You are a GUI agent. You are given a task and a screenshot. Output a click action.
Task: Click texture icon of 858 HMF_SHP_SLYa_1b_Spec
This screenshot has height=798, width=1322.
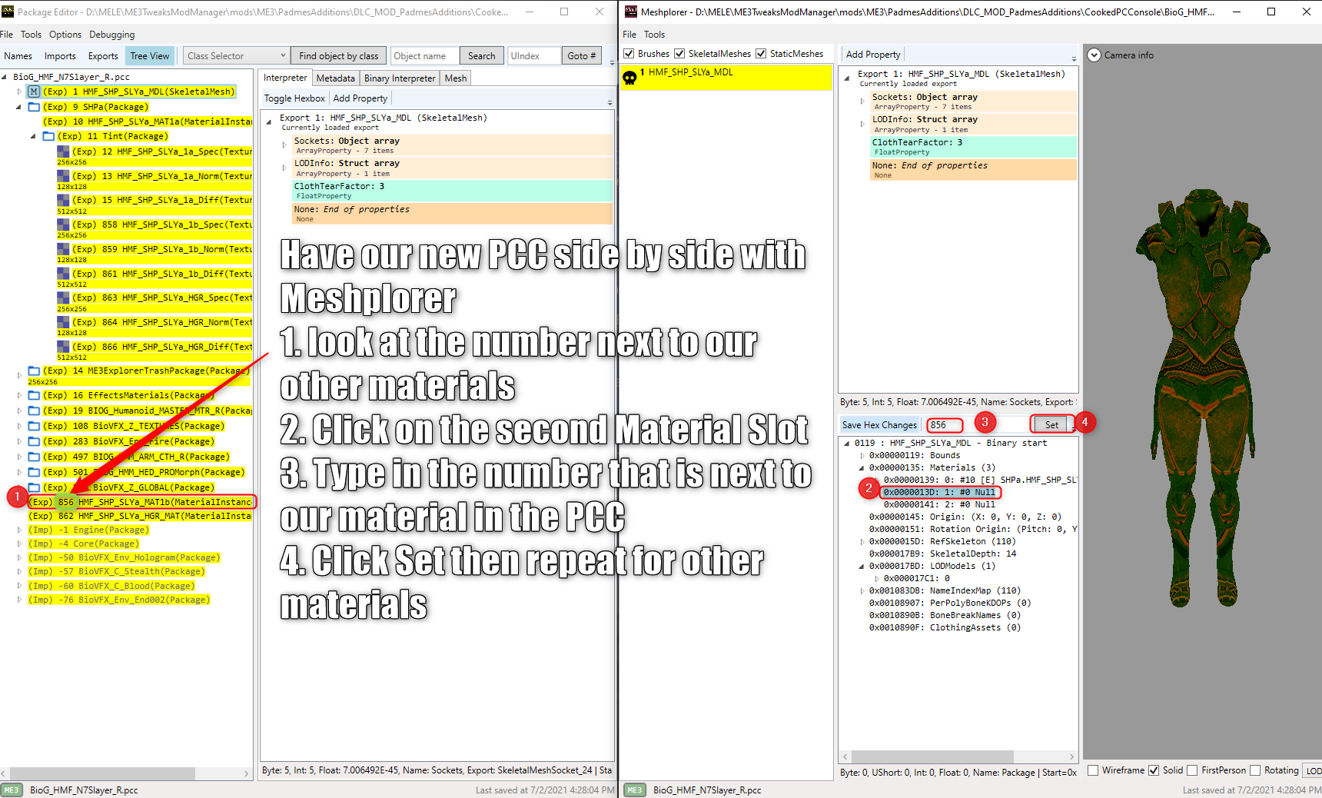point(63,224)
